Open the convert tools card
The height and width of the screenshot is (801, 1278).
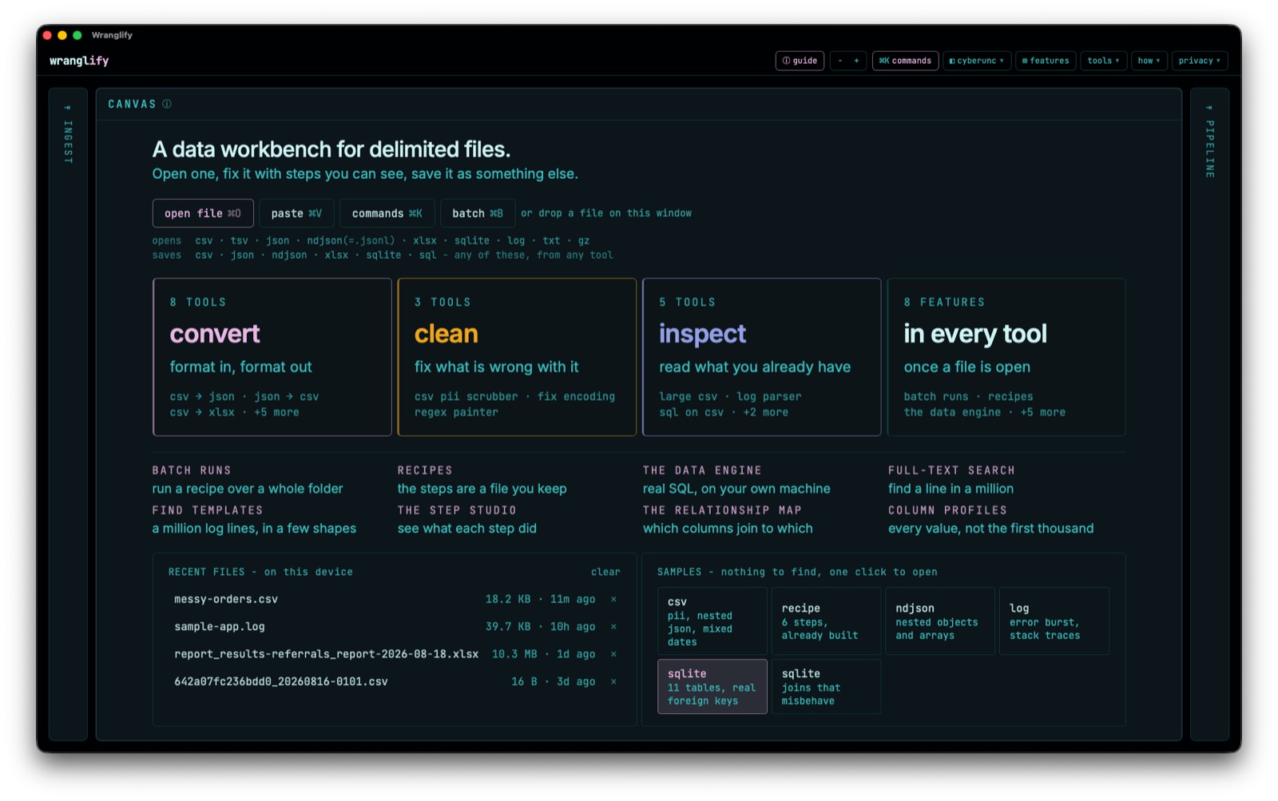[x=272, y=357]
